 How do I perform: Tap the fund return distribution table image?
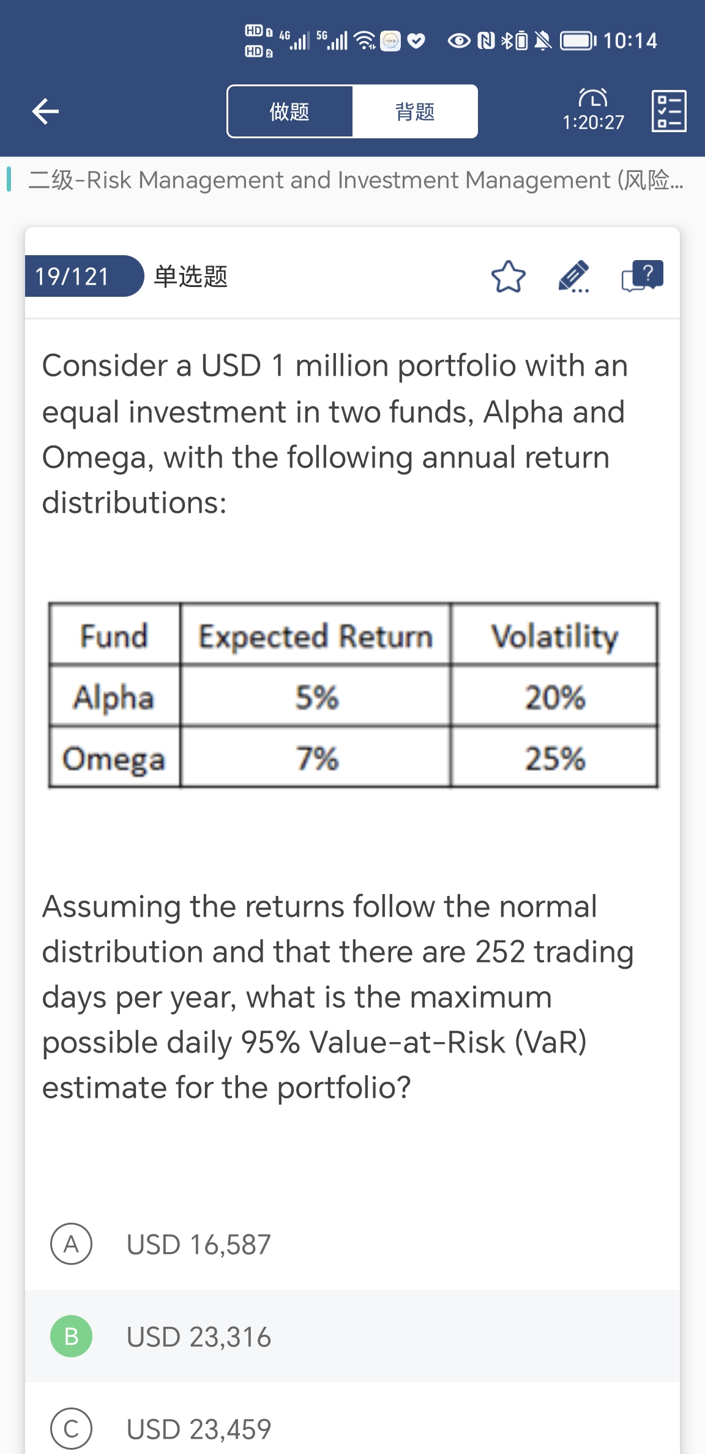pos(353,695)
